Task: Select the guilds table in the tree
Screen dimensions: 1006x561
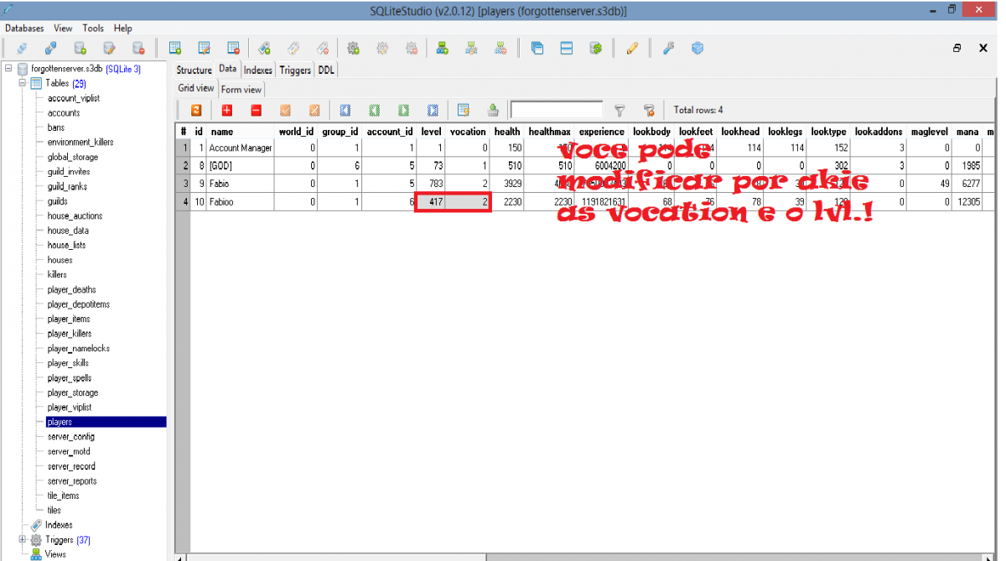Action: [x=58, y=201]
